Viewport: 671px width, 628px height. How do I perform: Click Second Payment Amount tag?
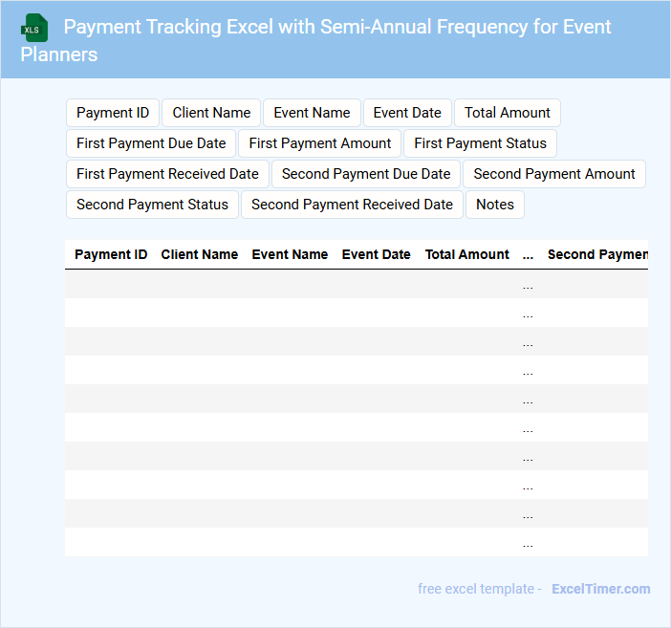[554, 174]
